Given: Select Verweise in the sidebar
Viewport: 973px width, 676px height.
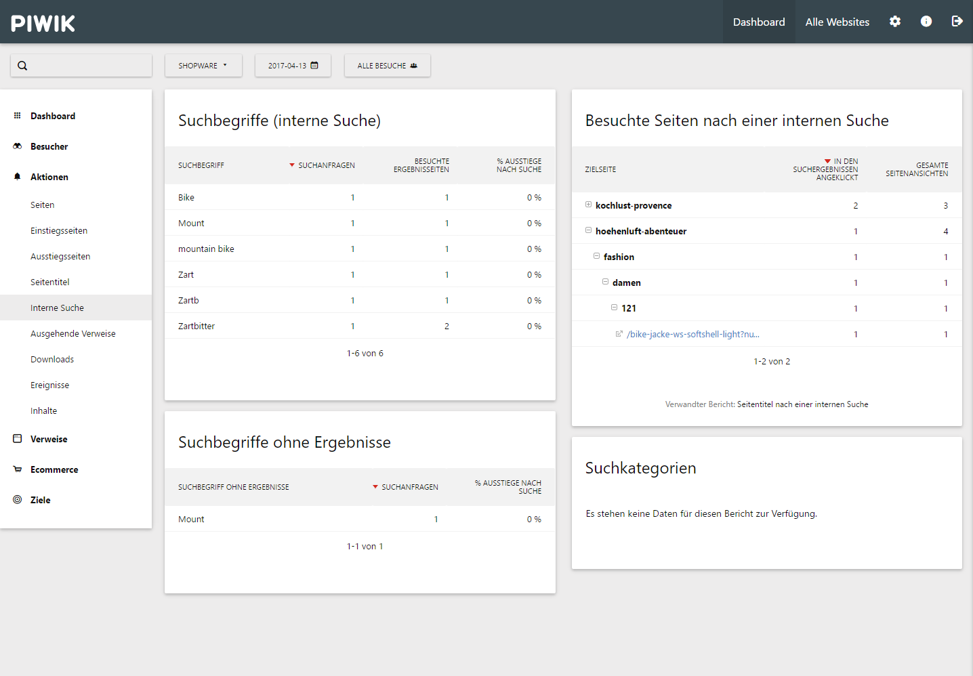Looking at the screenshot, I should [49, 439].
